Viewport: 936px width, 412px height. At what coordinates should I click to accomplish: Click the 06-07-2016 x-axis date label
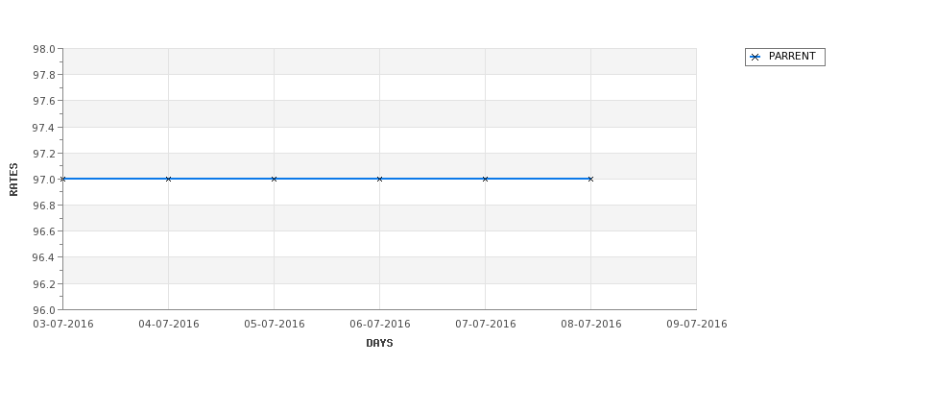pyautogui.click(x=379, y=325)
